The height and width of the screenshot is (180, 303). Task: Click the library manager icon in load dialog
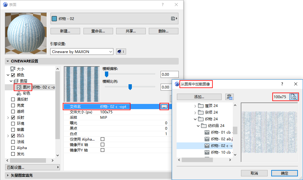pyautogui.click(x=230, y=97)
